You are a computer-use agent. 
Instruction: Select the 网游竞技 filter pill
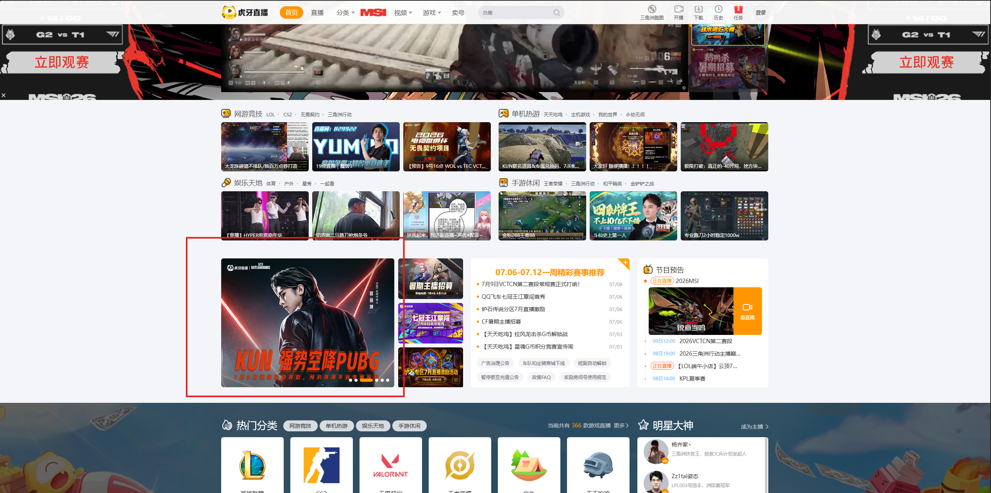300,426
